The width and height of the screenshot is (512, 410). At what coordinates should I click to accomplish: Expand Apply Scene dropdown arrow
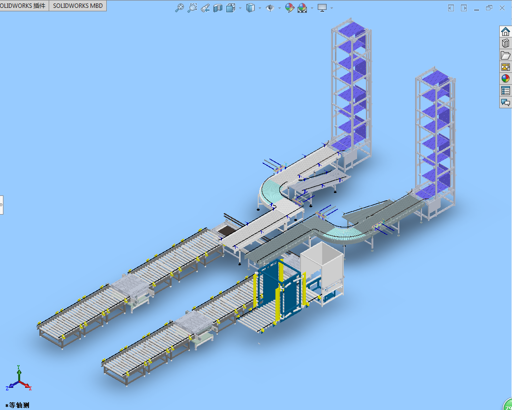click(x=312, y=8)
